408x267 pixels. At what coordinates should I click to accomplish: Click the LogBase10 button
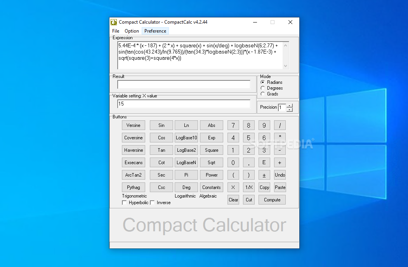[x=186, y=138]
